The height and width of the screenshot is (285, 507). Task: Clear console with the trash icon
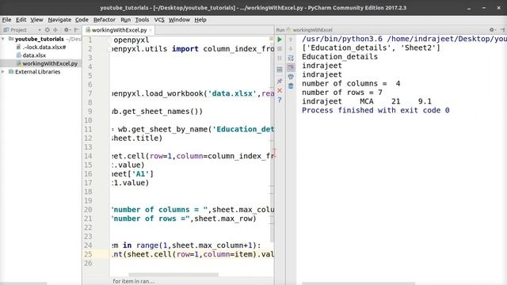coord(291,86)
